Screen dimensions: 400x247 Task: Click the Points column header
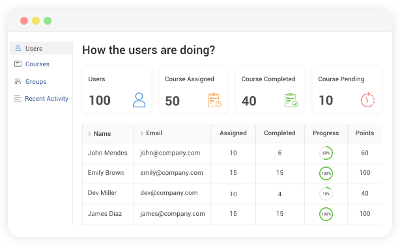(365, 133)
